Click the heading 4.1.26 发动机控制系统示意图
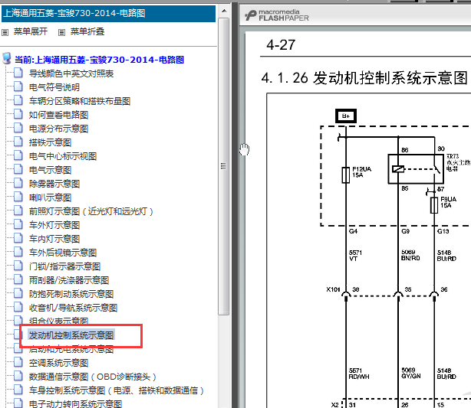The height and width of the screenshot is (408, 471). (x=364, y=78)
